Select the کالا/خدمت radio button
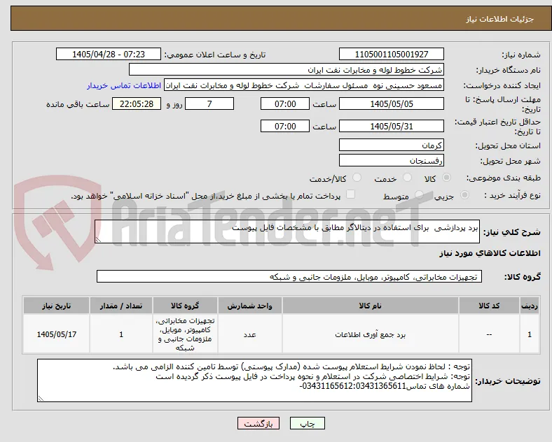552x442 pixels. click(x=357, y=178)
